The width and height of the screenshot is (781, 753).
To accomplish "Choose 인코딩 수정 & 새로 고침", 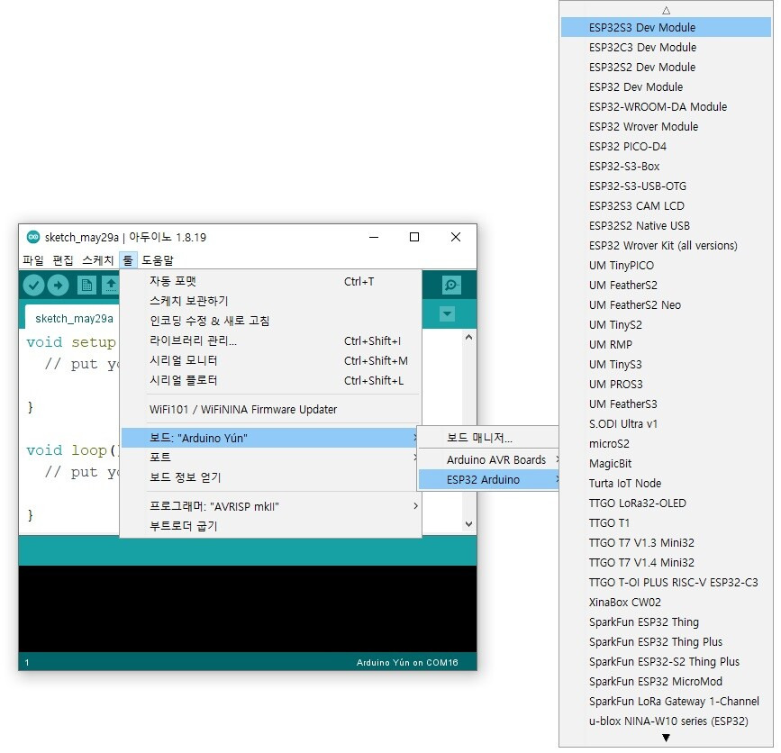I will [x=269, y=321].
